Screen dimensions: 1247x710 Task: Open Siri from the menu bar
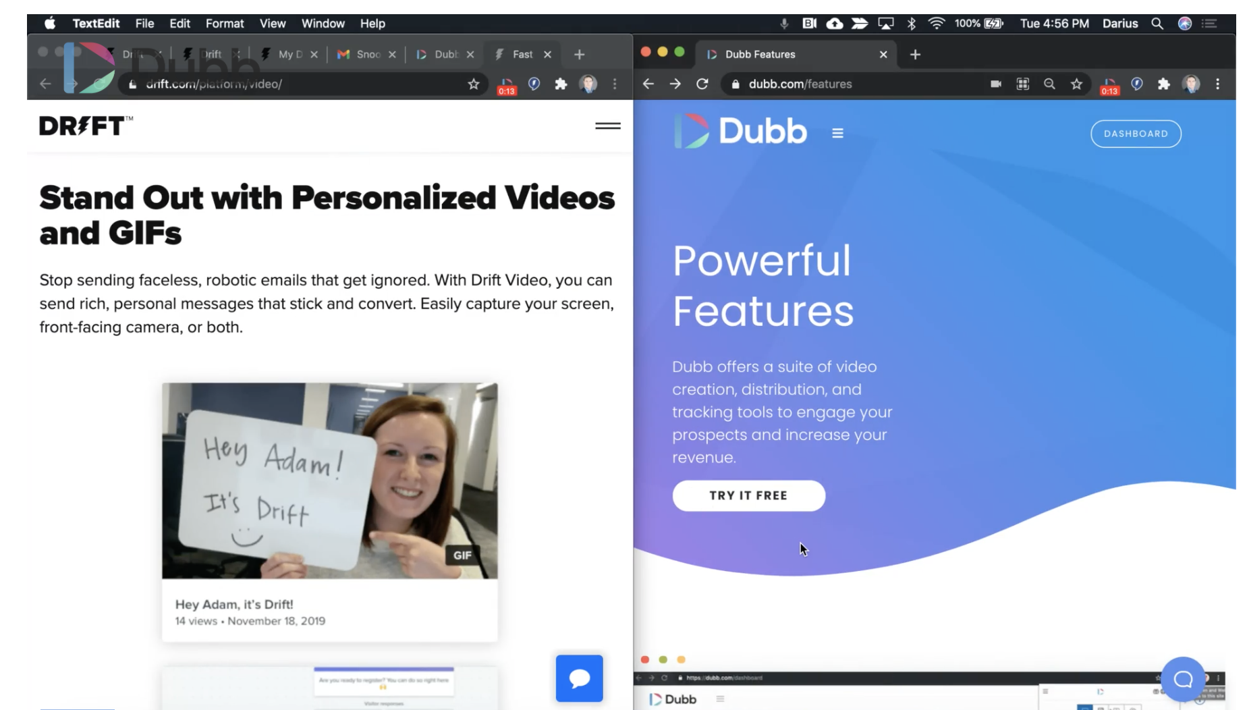1185,24
